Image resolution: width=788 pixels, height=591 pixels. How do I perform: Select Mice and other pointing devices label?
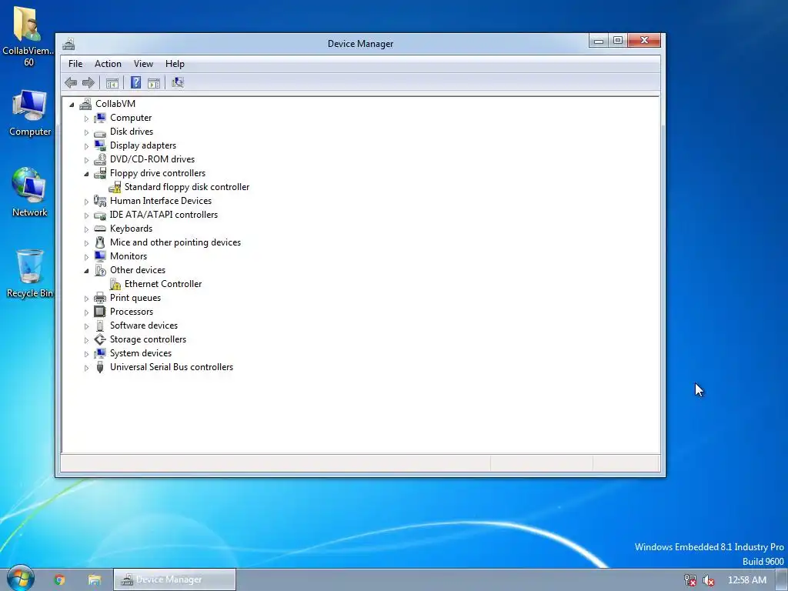click(175, 242)
